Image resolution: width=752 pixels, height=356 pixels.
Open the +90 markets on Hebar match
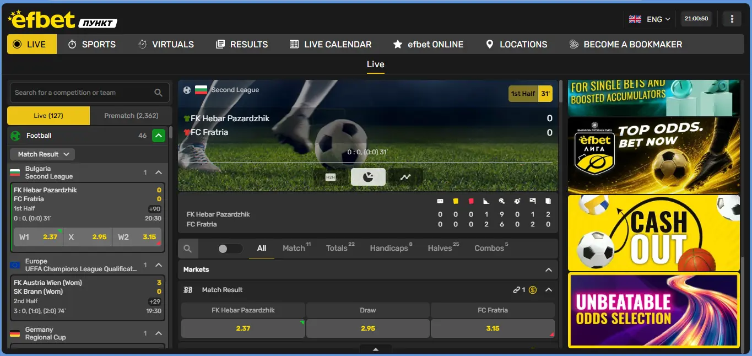coord(154,209)
